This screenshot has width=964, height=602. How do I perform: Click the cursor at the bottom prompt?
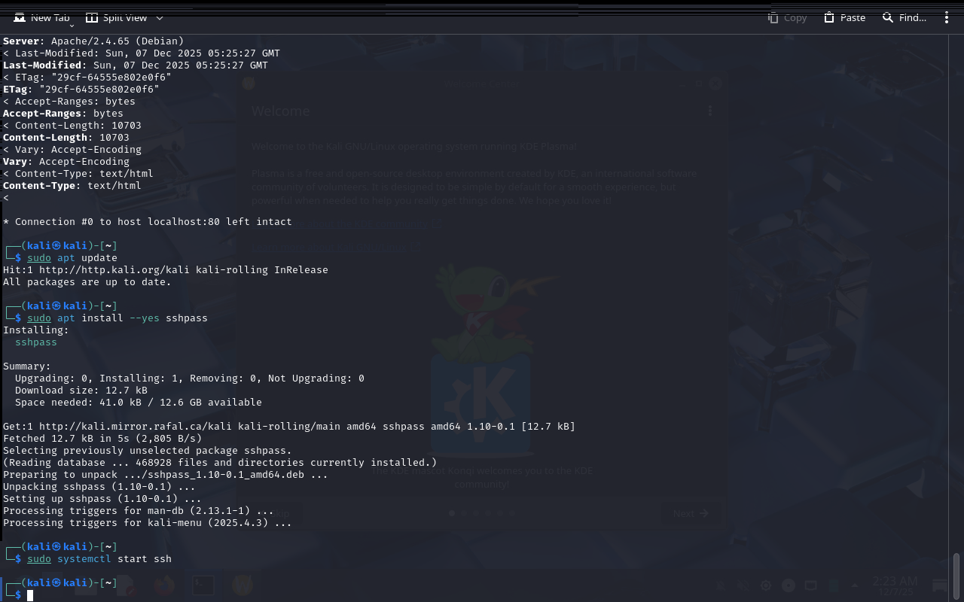click(30, 595)
